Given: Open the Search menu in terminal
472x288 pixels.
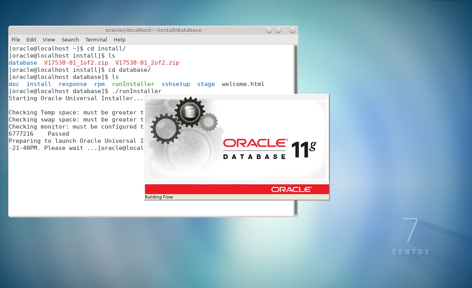Looking at the screenshot, I should click(70, 40).
